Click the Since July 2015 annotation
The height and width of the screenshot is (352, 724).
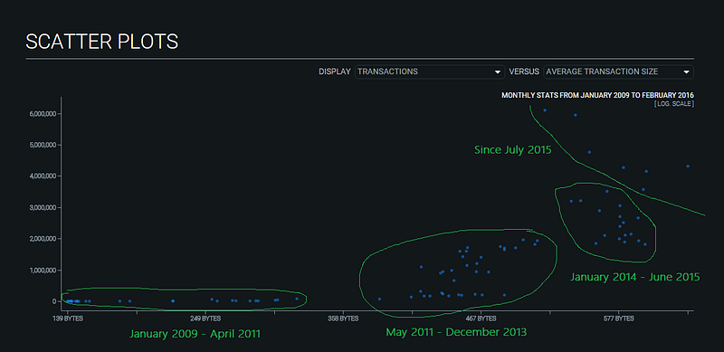[513, 150]
